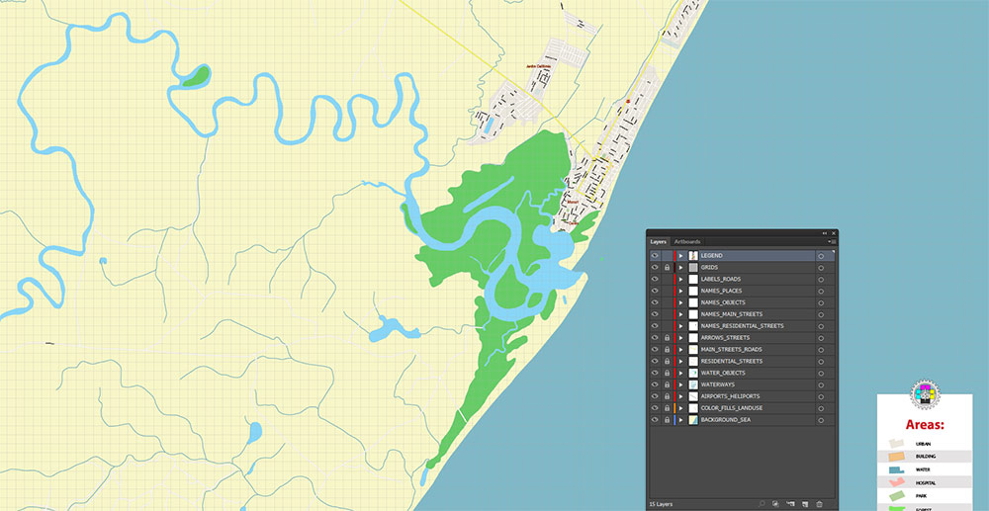Image resolution: width=989 pixels, height=511 pixels.
Task: Click the target circle of WATERWAYS layer
Action: tap(821, 384)
